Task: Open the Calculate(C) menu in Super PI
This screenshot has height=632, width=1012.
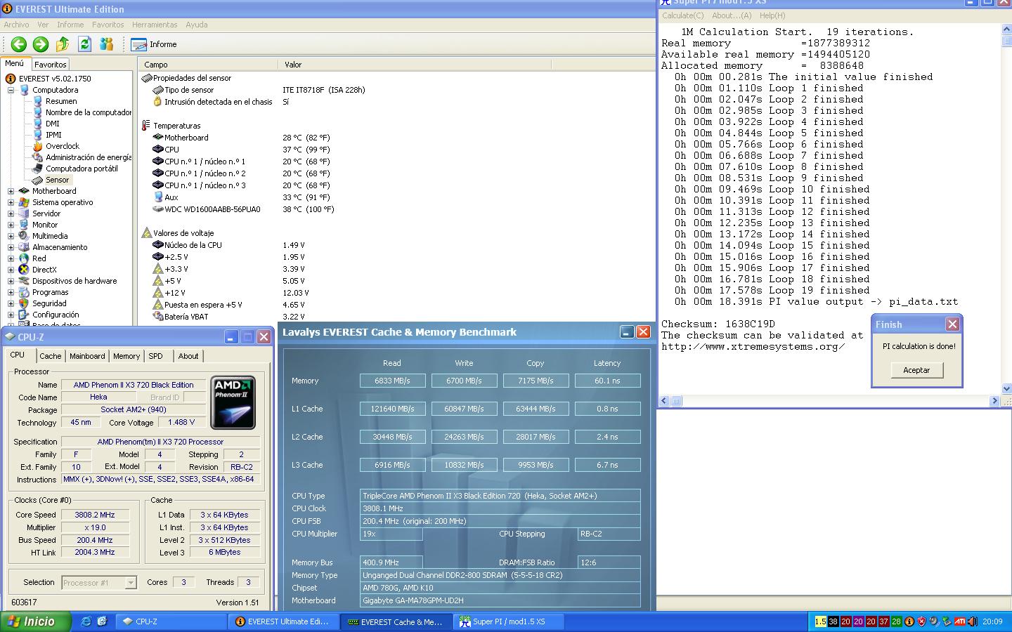Action: 682,15
